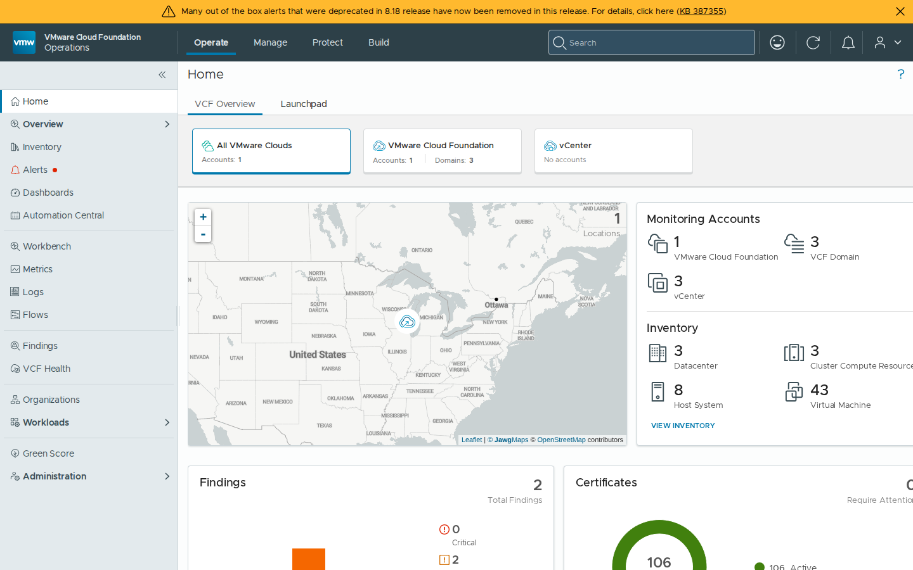The image size is (913, 570).
Task: Open the KB 387355 link
Action: (701, 11)
